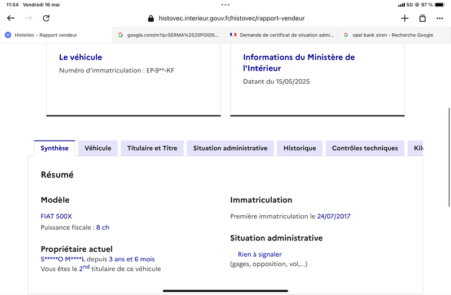The height and width of the screenshot is (295, 451).
Task: Click the Immatriculation heading
Action: click(x=261, y=200)
